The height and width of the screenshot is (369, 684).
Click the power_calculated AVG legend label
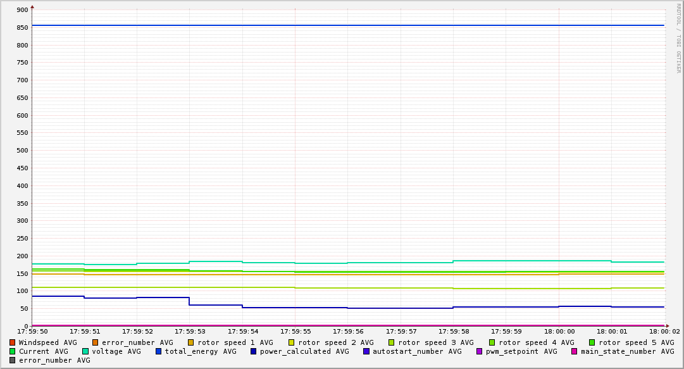(x=304, y=351)
